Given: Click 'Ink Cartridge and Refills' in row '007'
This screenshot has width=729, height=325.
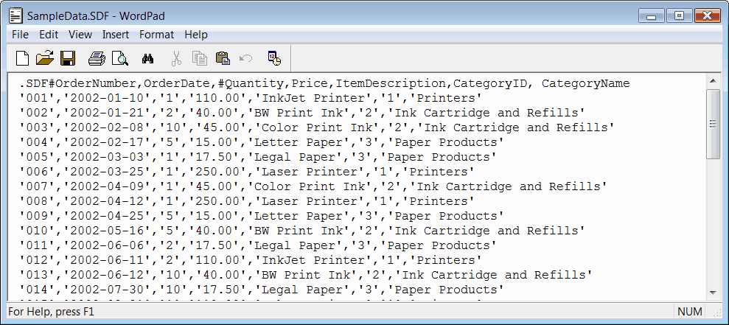Looking at the screenshot, I should click(x=508, y=187).
